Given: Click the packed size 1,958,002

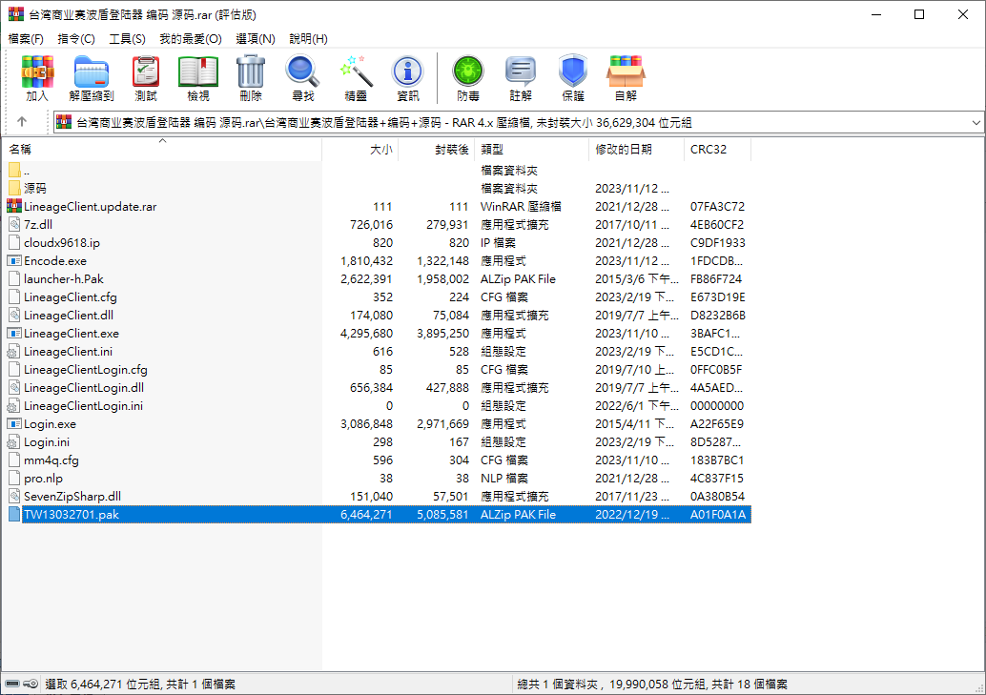Looking at the screenshot, I should (442, 278).
